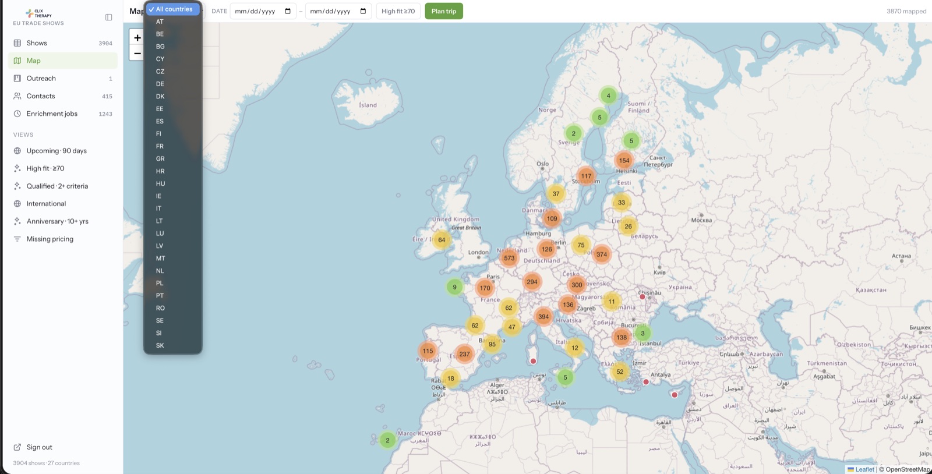
Task: Choose GR from country list
Action: pos(173,158)
